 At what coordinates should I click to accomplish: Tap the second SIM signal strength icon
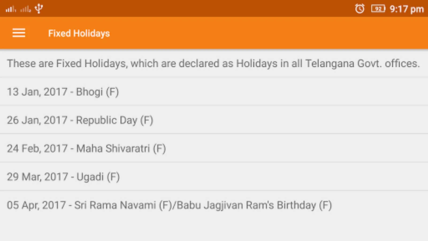pos(25,9)
